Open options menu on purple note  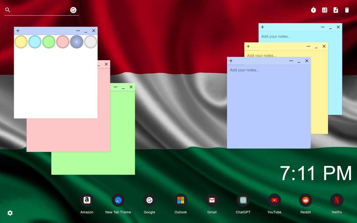291,61
